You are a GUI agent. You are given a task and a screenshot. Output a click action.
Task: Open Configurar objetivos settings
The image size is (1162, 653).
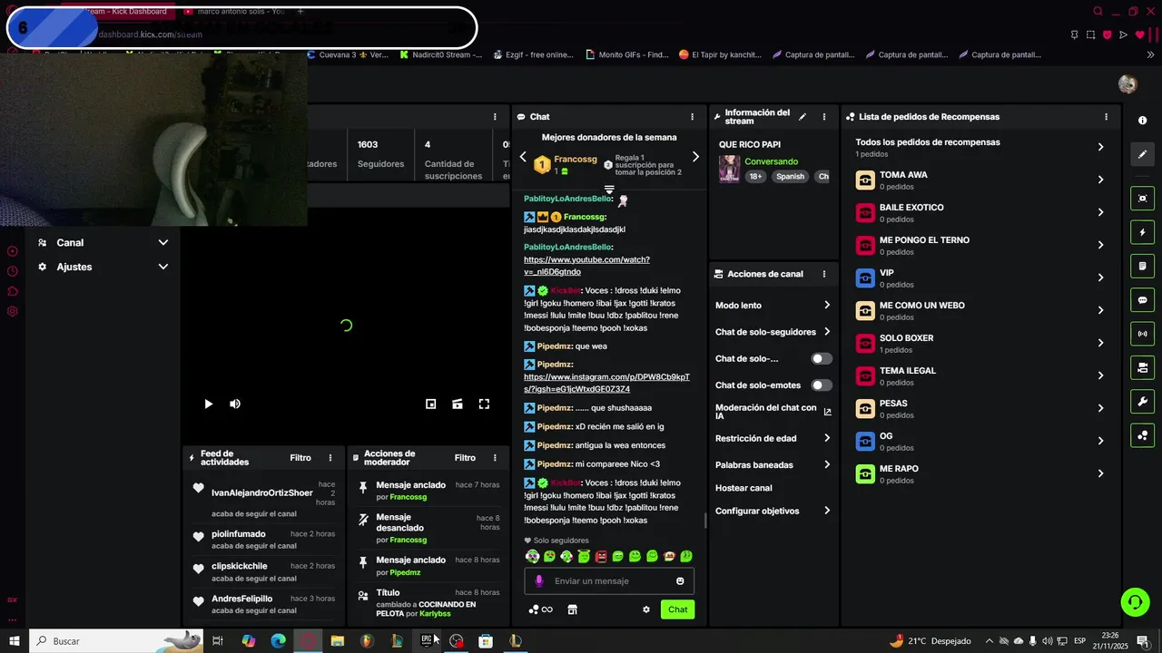[x=773, y=512]
